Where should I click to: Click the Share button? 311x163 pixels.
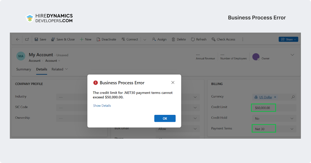pos(288,39)
